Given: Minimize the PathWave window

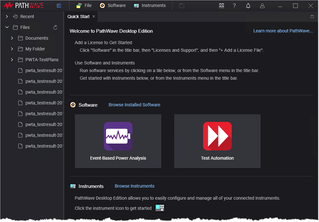Looking at the screenshot, I should [x=280, y=6].
